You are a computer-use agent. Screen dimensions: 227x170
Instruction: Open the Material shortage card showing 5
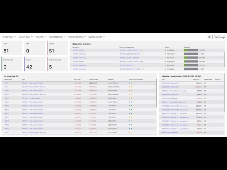point(57,64)
